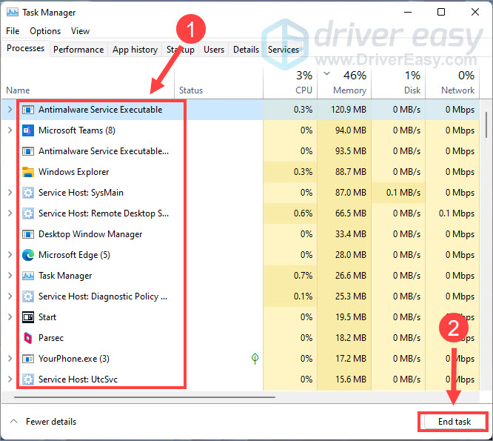Sort processes by Memory column

point(344,83)
